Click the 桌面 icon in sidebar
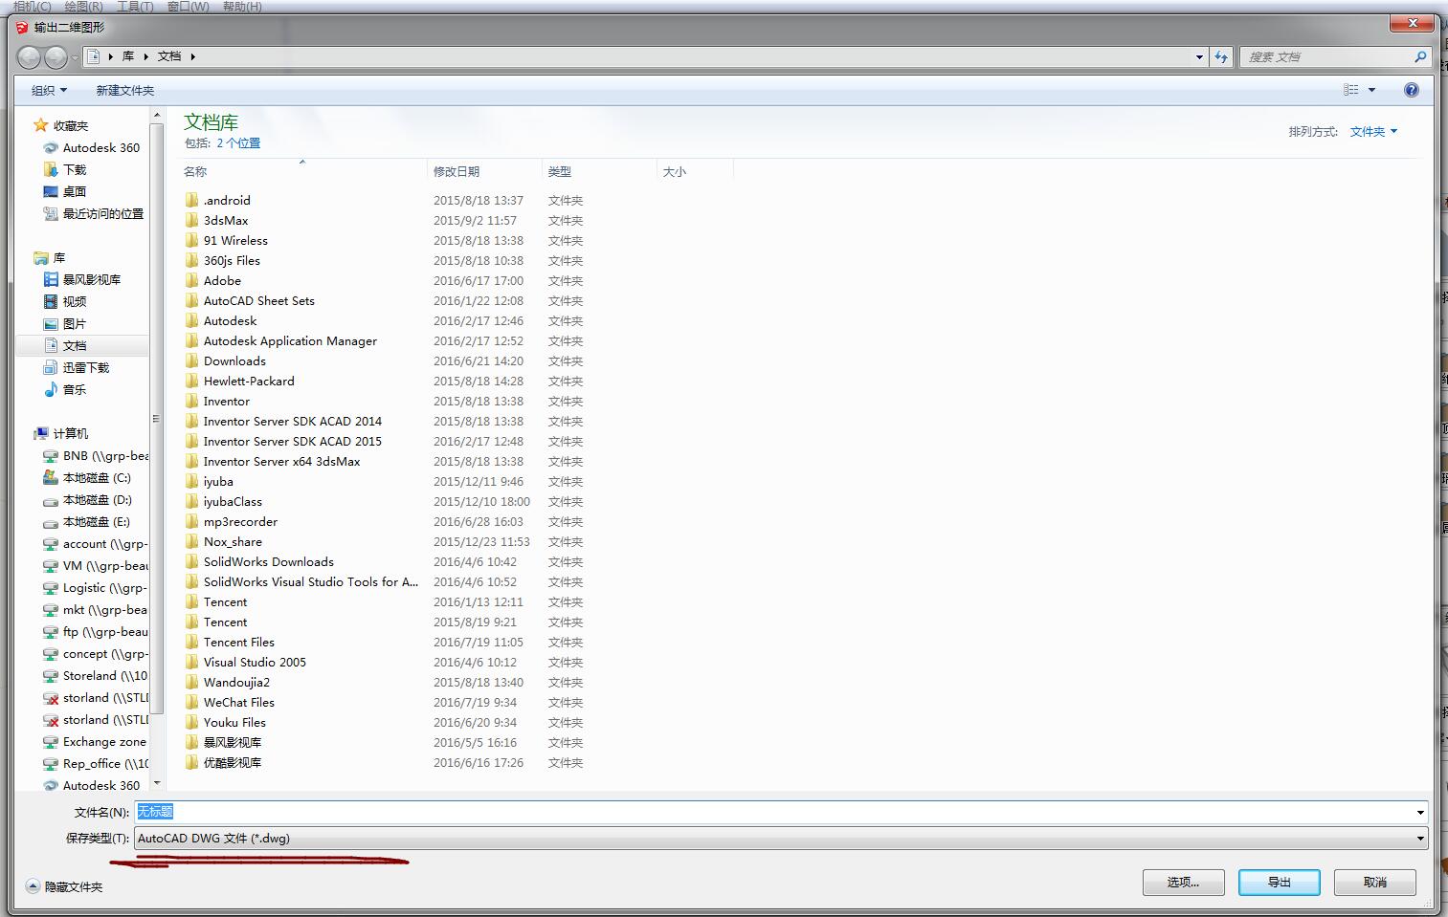The height and width of the screenshot is (917, 1448). (51, 192)
